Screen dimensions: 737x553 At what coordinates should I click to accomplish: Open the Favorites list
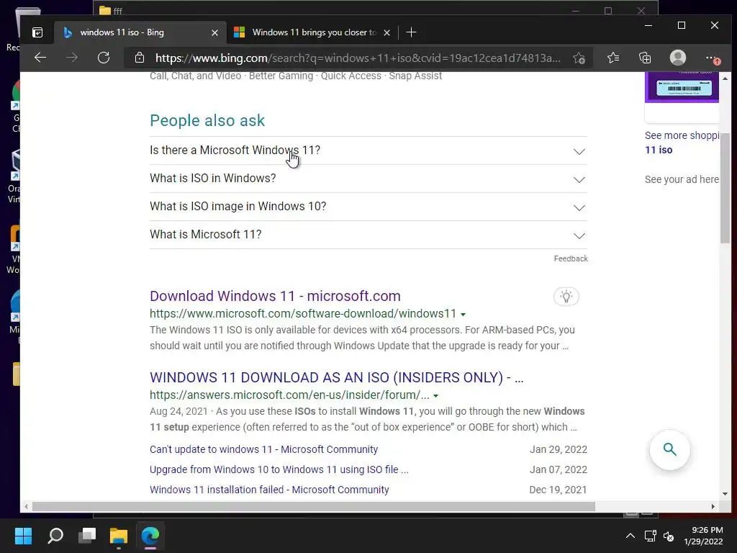coord(613,58)
